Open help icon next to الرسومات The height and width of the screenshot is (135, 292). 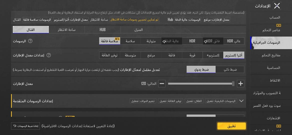click(30, 41)
